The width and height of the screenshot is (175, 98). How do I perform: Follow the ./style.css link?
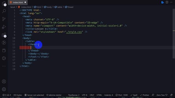pos(74,32)
